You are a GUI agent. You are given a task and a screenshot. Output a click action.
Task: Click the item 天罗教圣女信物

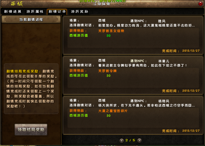[x=111, y=31]
